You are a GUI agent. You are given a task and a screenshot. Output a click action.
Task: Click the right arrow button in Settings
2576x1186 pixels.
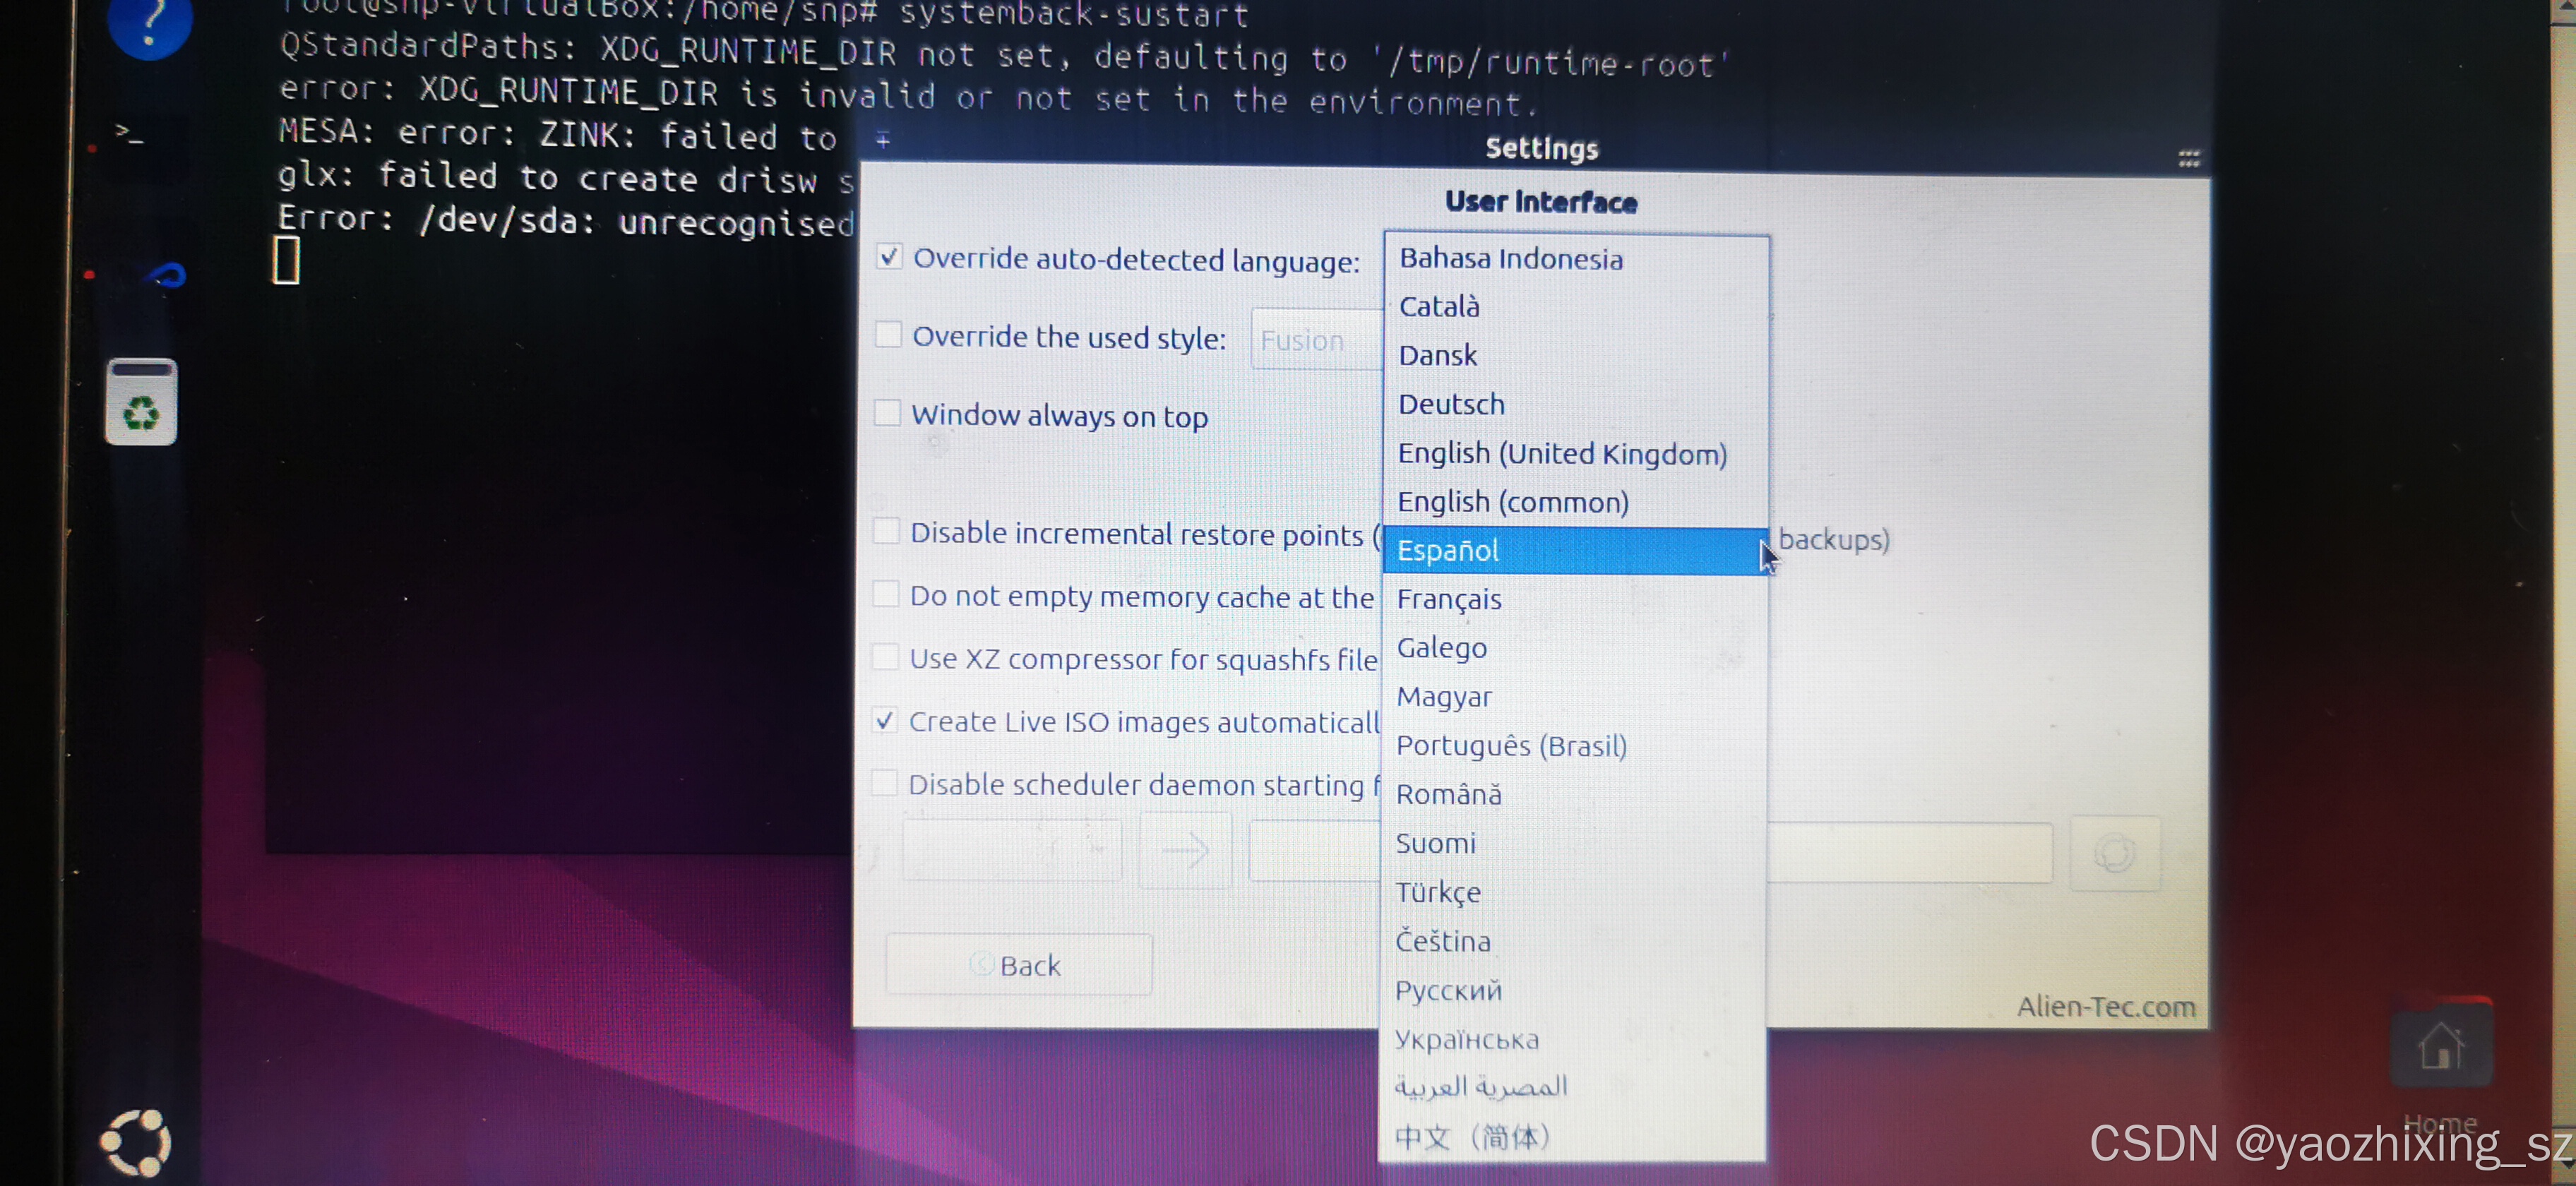(x=1185, y=851)
